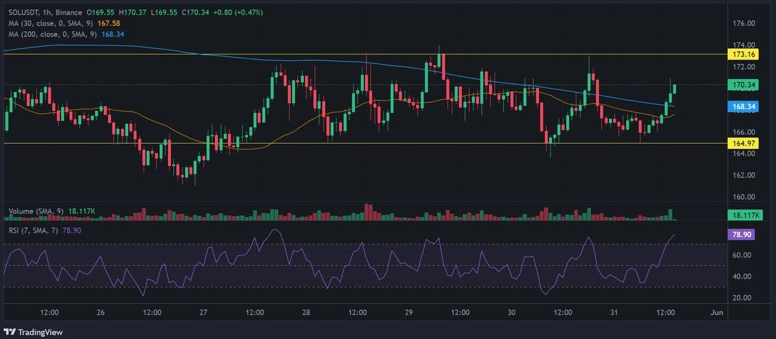Click date label 26 on time axis

coord(101,312)
